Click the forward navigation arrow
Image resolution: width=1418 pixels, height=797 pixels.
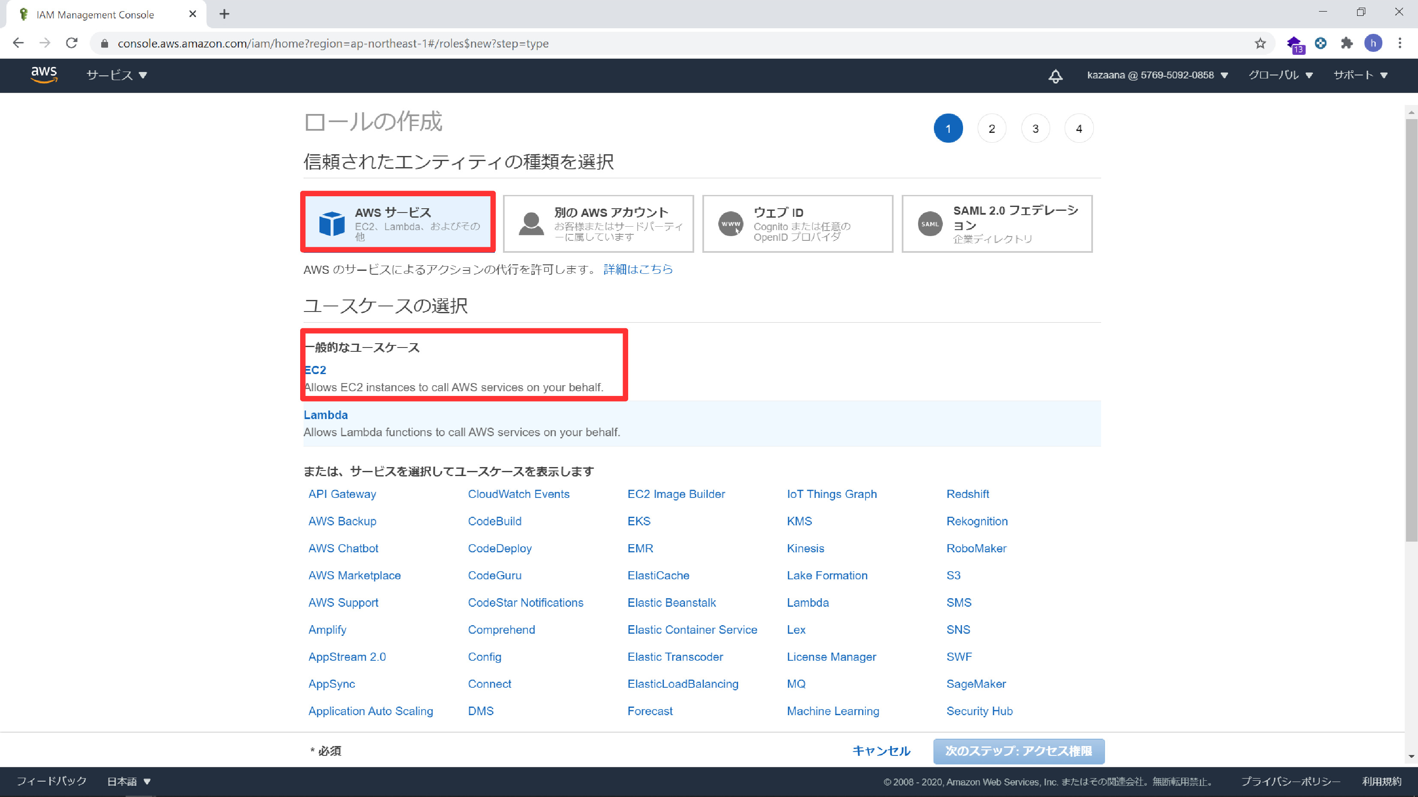point(45,43)
